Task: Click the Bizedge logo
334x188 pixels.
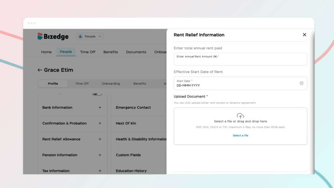Action: click(53, 37)
